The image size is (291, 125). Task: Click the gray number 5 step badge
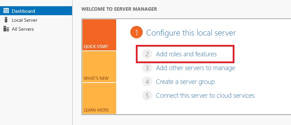147,95
